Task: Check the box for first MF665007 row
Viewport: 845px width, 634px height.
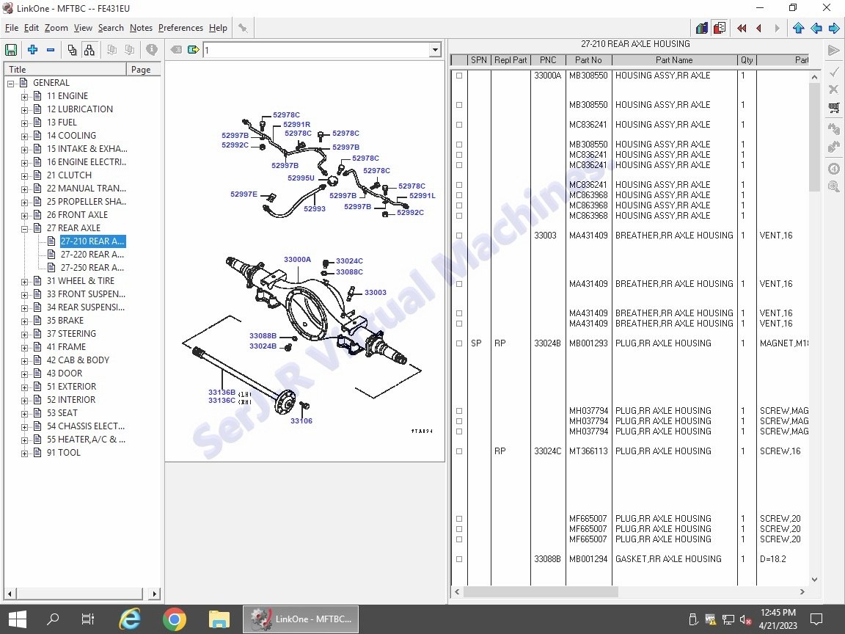Action: pyautogui.click(x=459, y=519)
